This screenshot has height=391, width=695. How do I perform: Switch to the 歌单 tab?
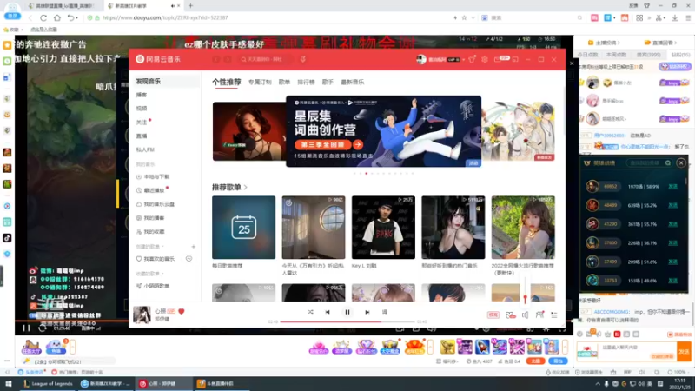pyautogui.click(x=284, y=82)
